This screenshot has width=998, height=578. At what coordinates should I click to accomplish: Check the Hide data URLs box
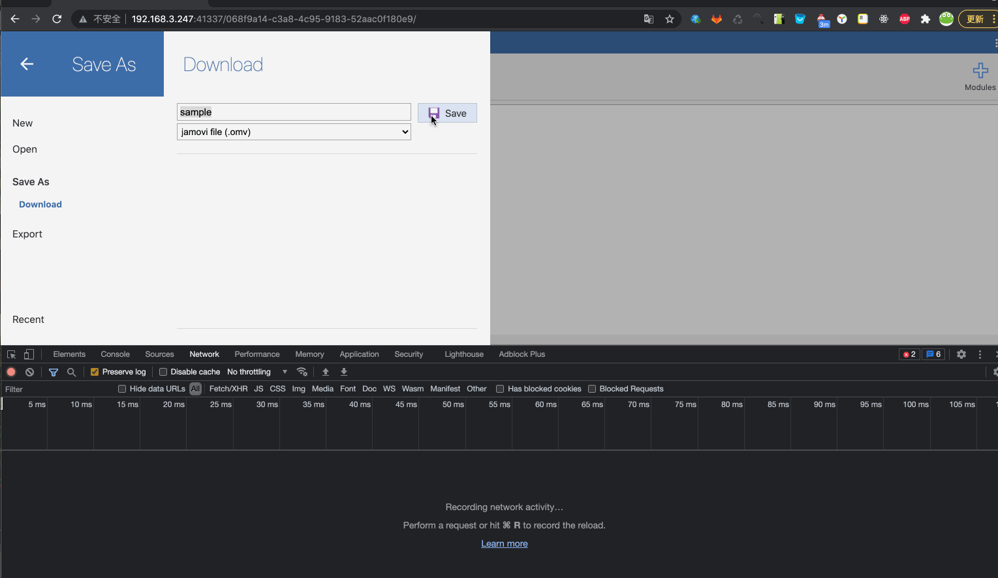pyautogui.click(x=121, y=388)
